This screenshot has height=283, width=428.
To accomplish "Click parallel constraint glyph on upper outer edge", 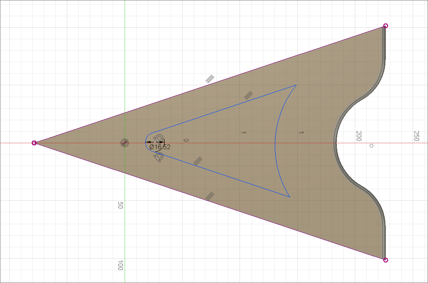I will 210,79.
